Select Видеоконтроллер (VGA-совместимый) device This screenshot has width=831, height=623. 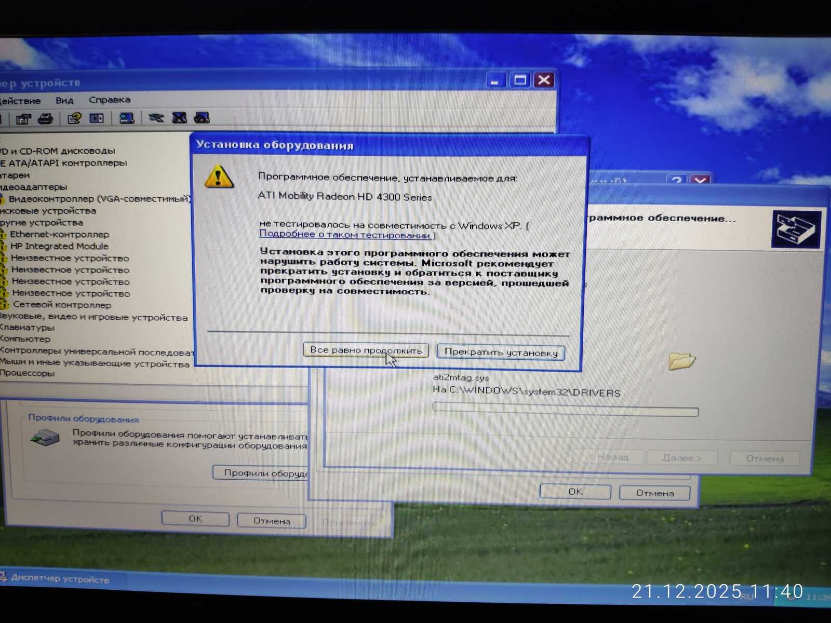pos(100,199)
